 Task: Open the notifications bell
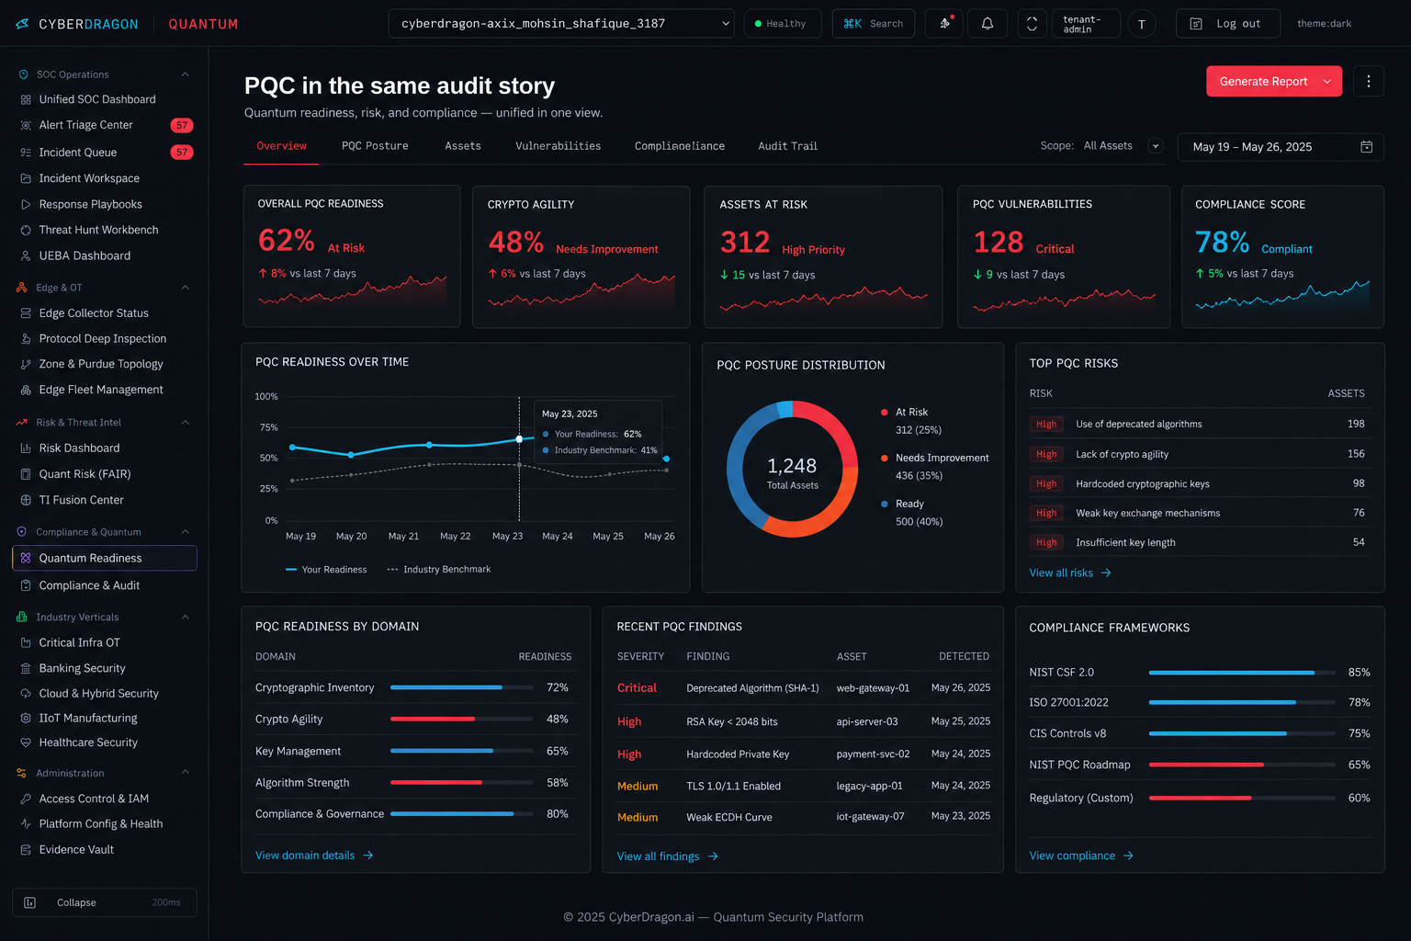(x=988, y=24)
